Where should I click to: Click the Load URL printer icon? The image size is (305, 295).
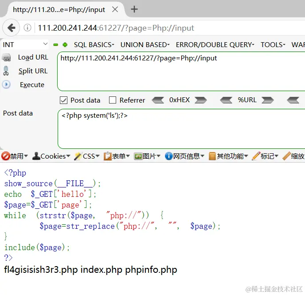tap(6, 57)
